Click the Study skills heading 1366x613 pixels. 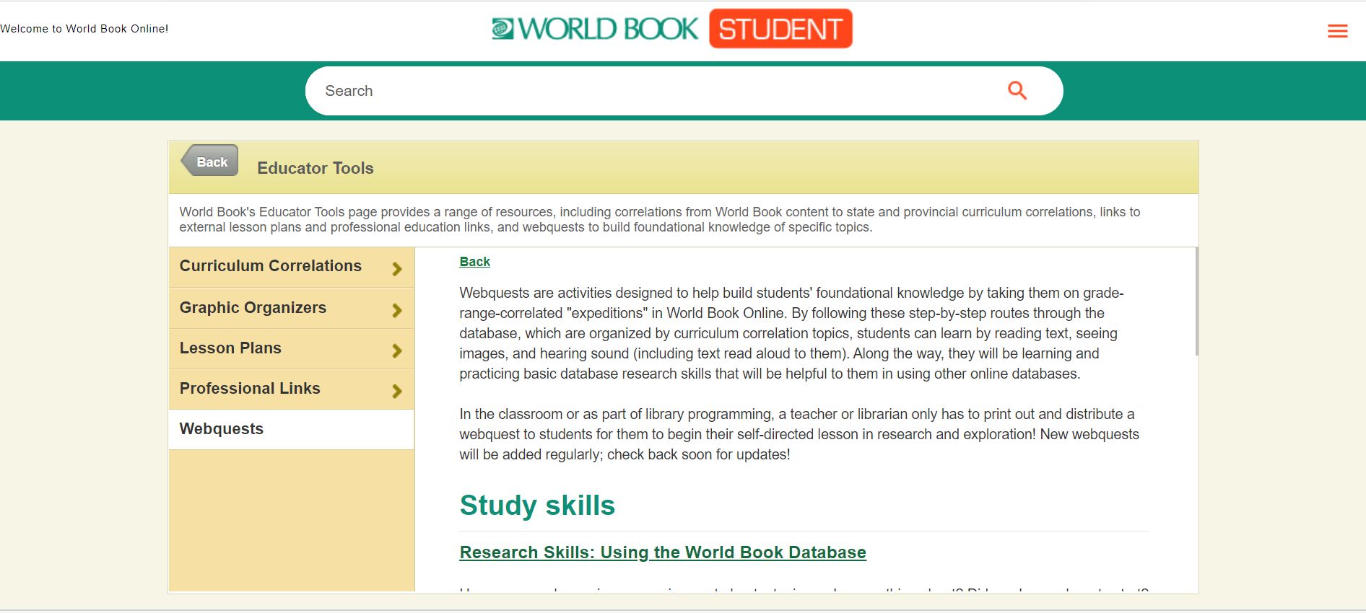(x=537, y=505)
